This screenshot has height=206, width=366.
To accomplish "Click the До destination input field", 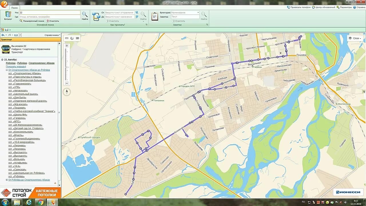I will [120, 17].
